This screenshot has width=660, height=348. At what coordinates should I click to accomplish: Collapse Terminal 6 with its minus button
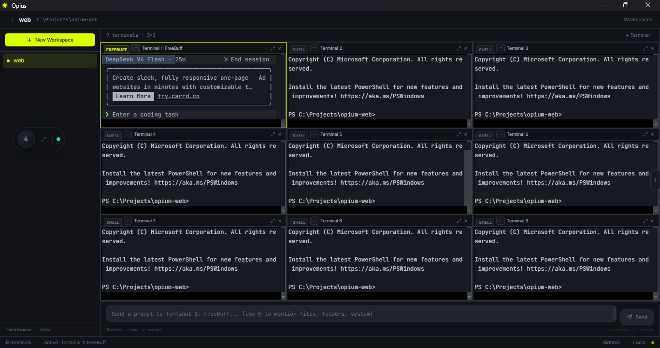click(x=501, y=134)
